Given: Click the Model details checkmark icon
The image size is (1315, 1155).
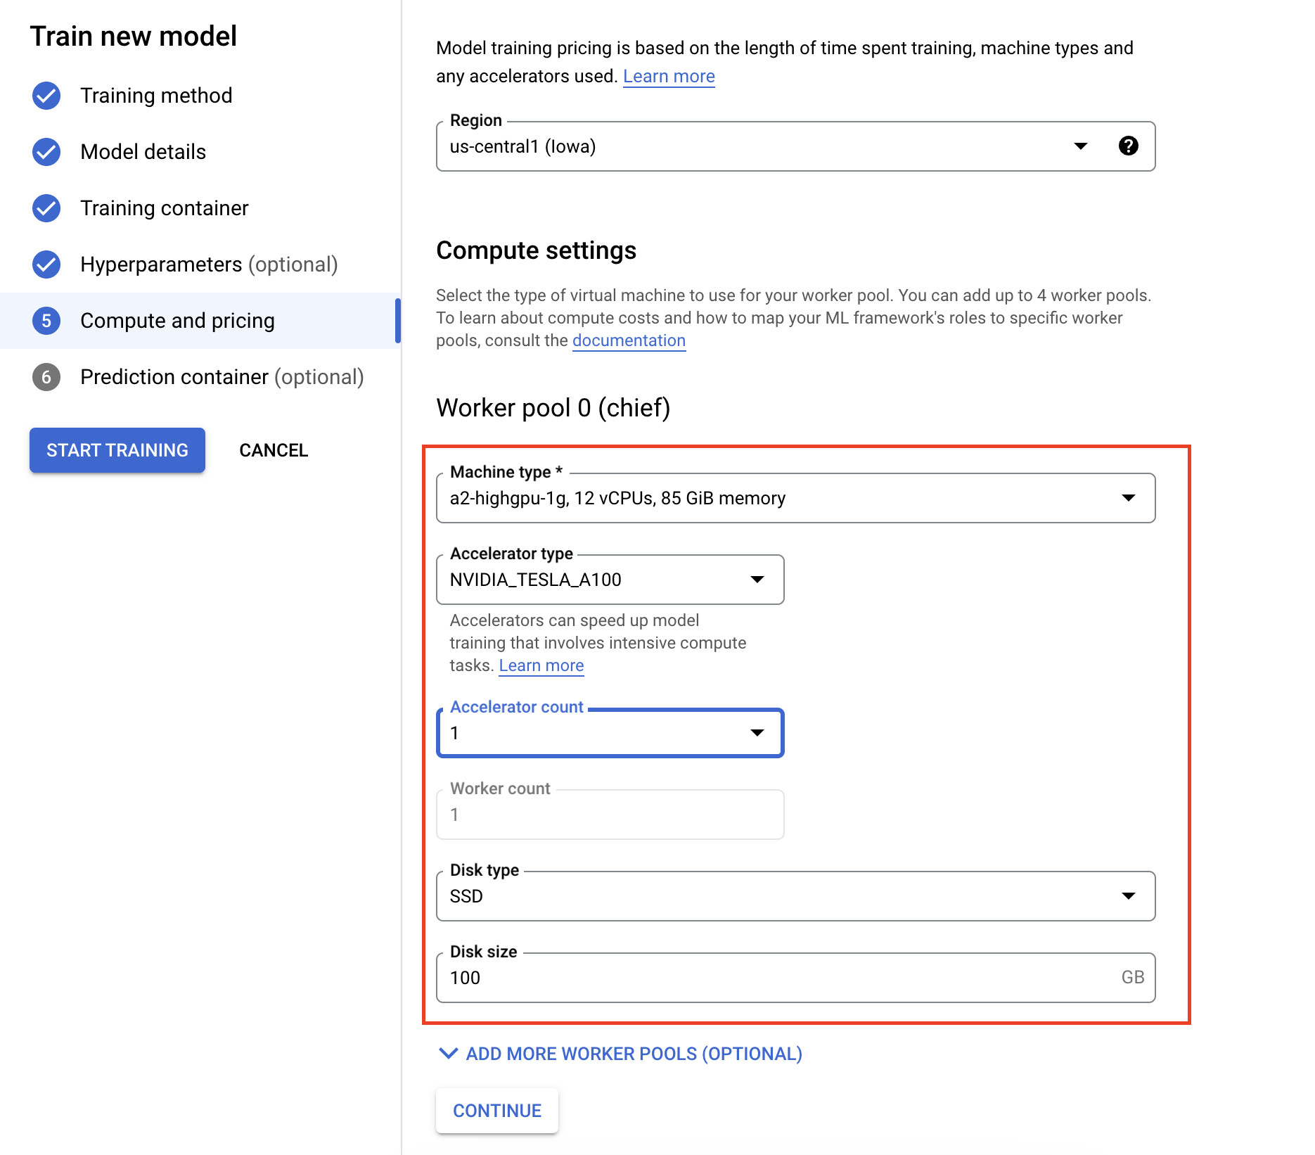Looking at the screenshot, I should (46, 152).
